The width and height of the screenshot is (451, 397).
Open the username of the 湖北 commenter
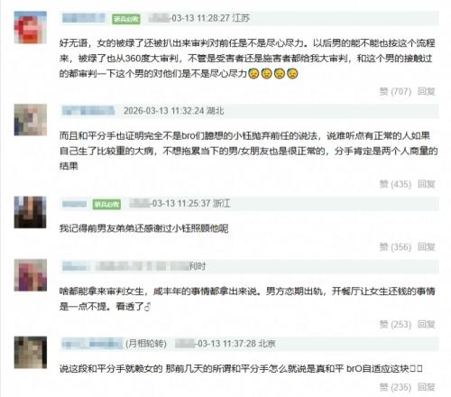coord(88,111)
